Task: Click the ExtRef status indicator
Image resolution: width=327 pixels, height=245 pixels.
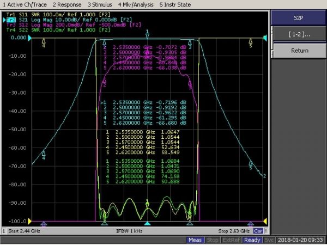Action: (231, 240)
